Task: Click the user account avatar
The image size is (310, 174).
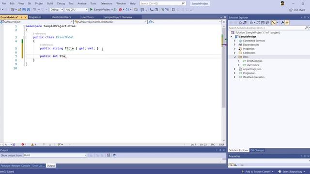Action: (x=282, y=3)
